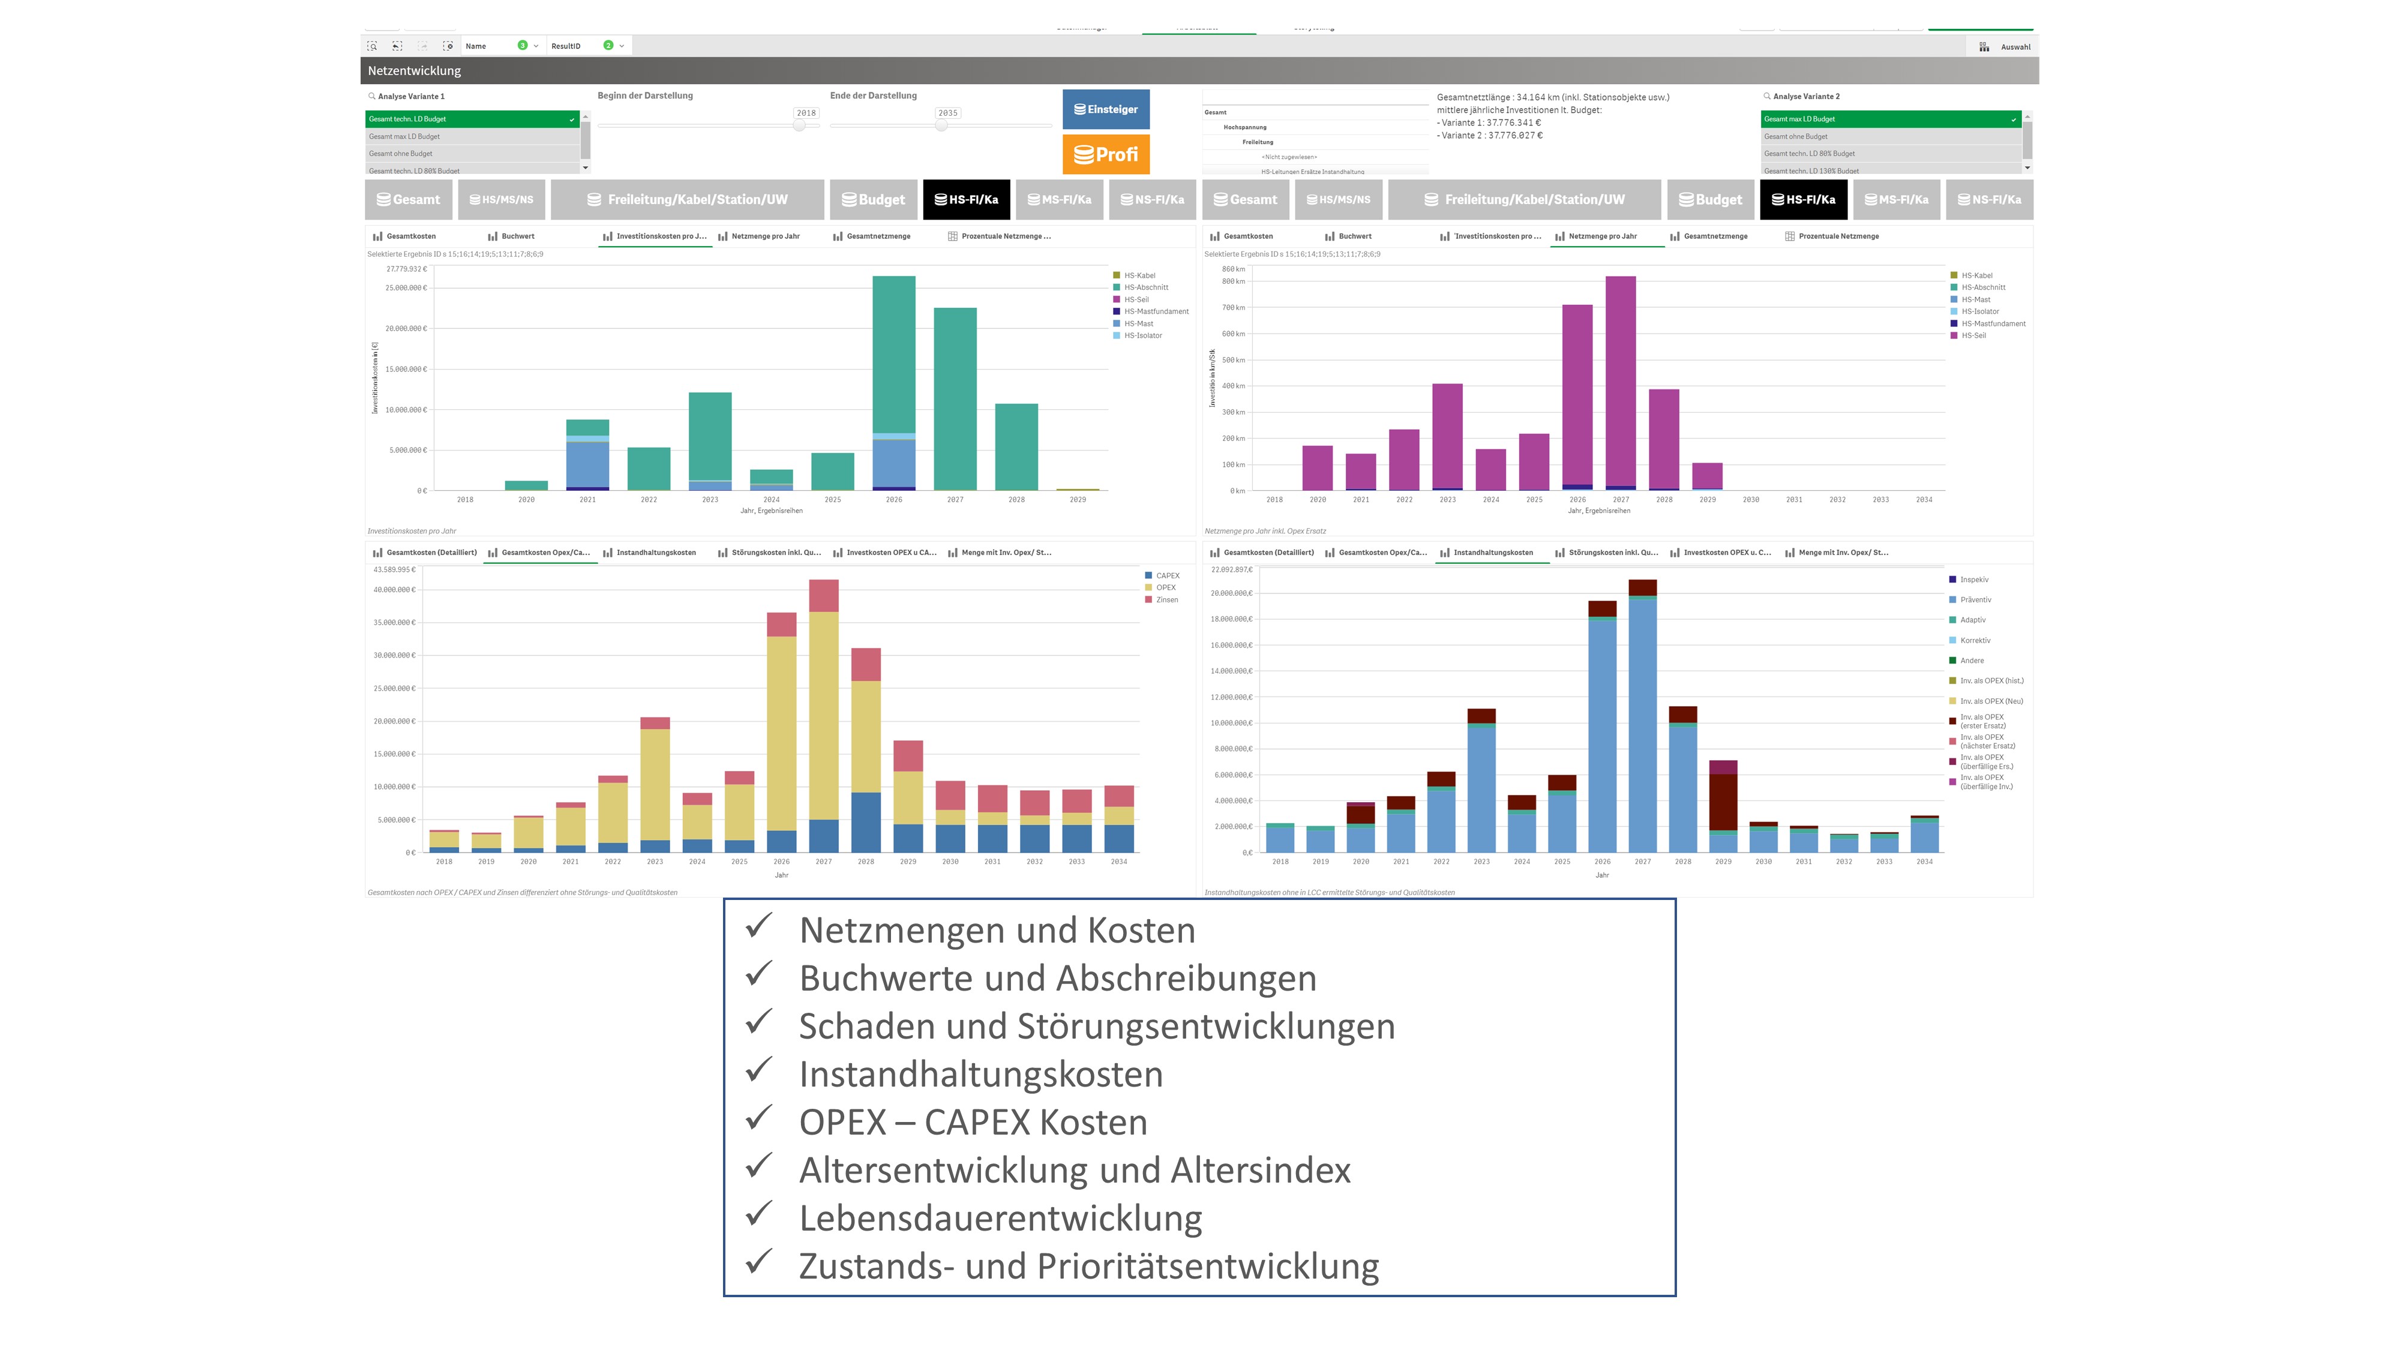Screen dimensions: 2400x1350
Task: Click Budget button under Variante 2
Action: (1711, 199)
